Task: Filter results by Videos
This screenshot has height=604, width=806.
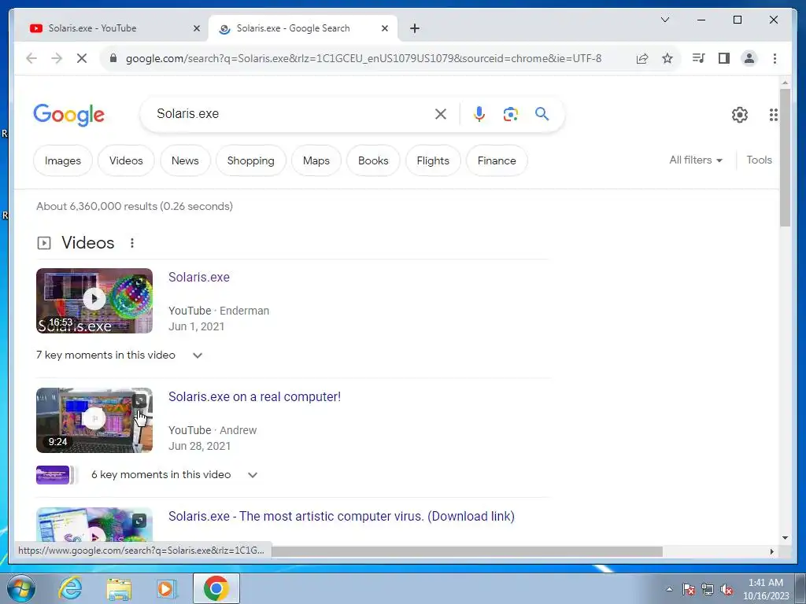Action: click(x=126, y=160)
